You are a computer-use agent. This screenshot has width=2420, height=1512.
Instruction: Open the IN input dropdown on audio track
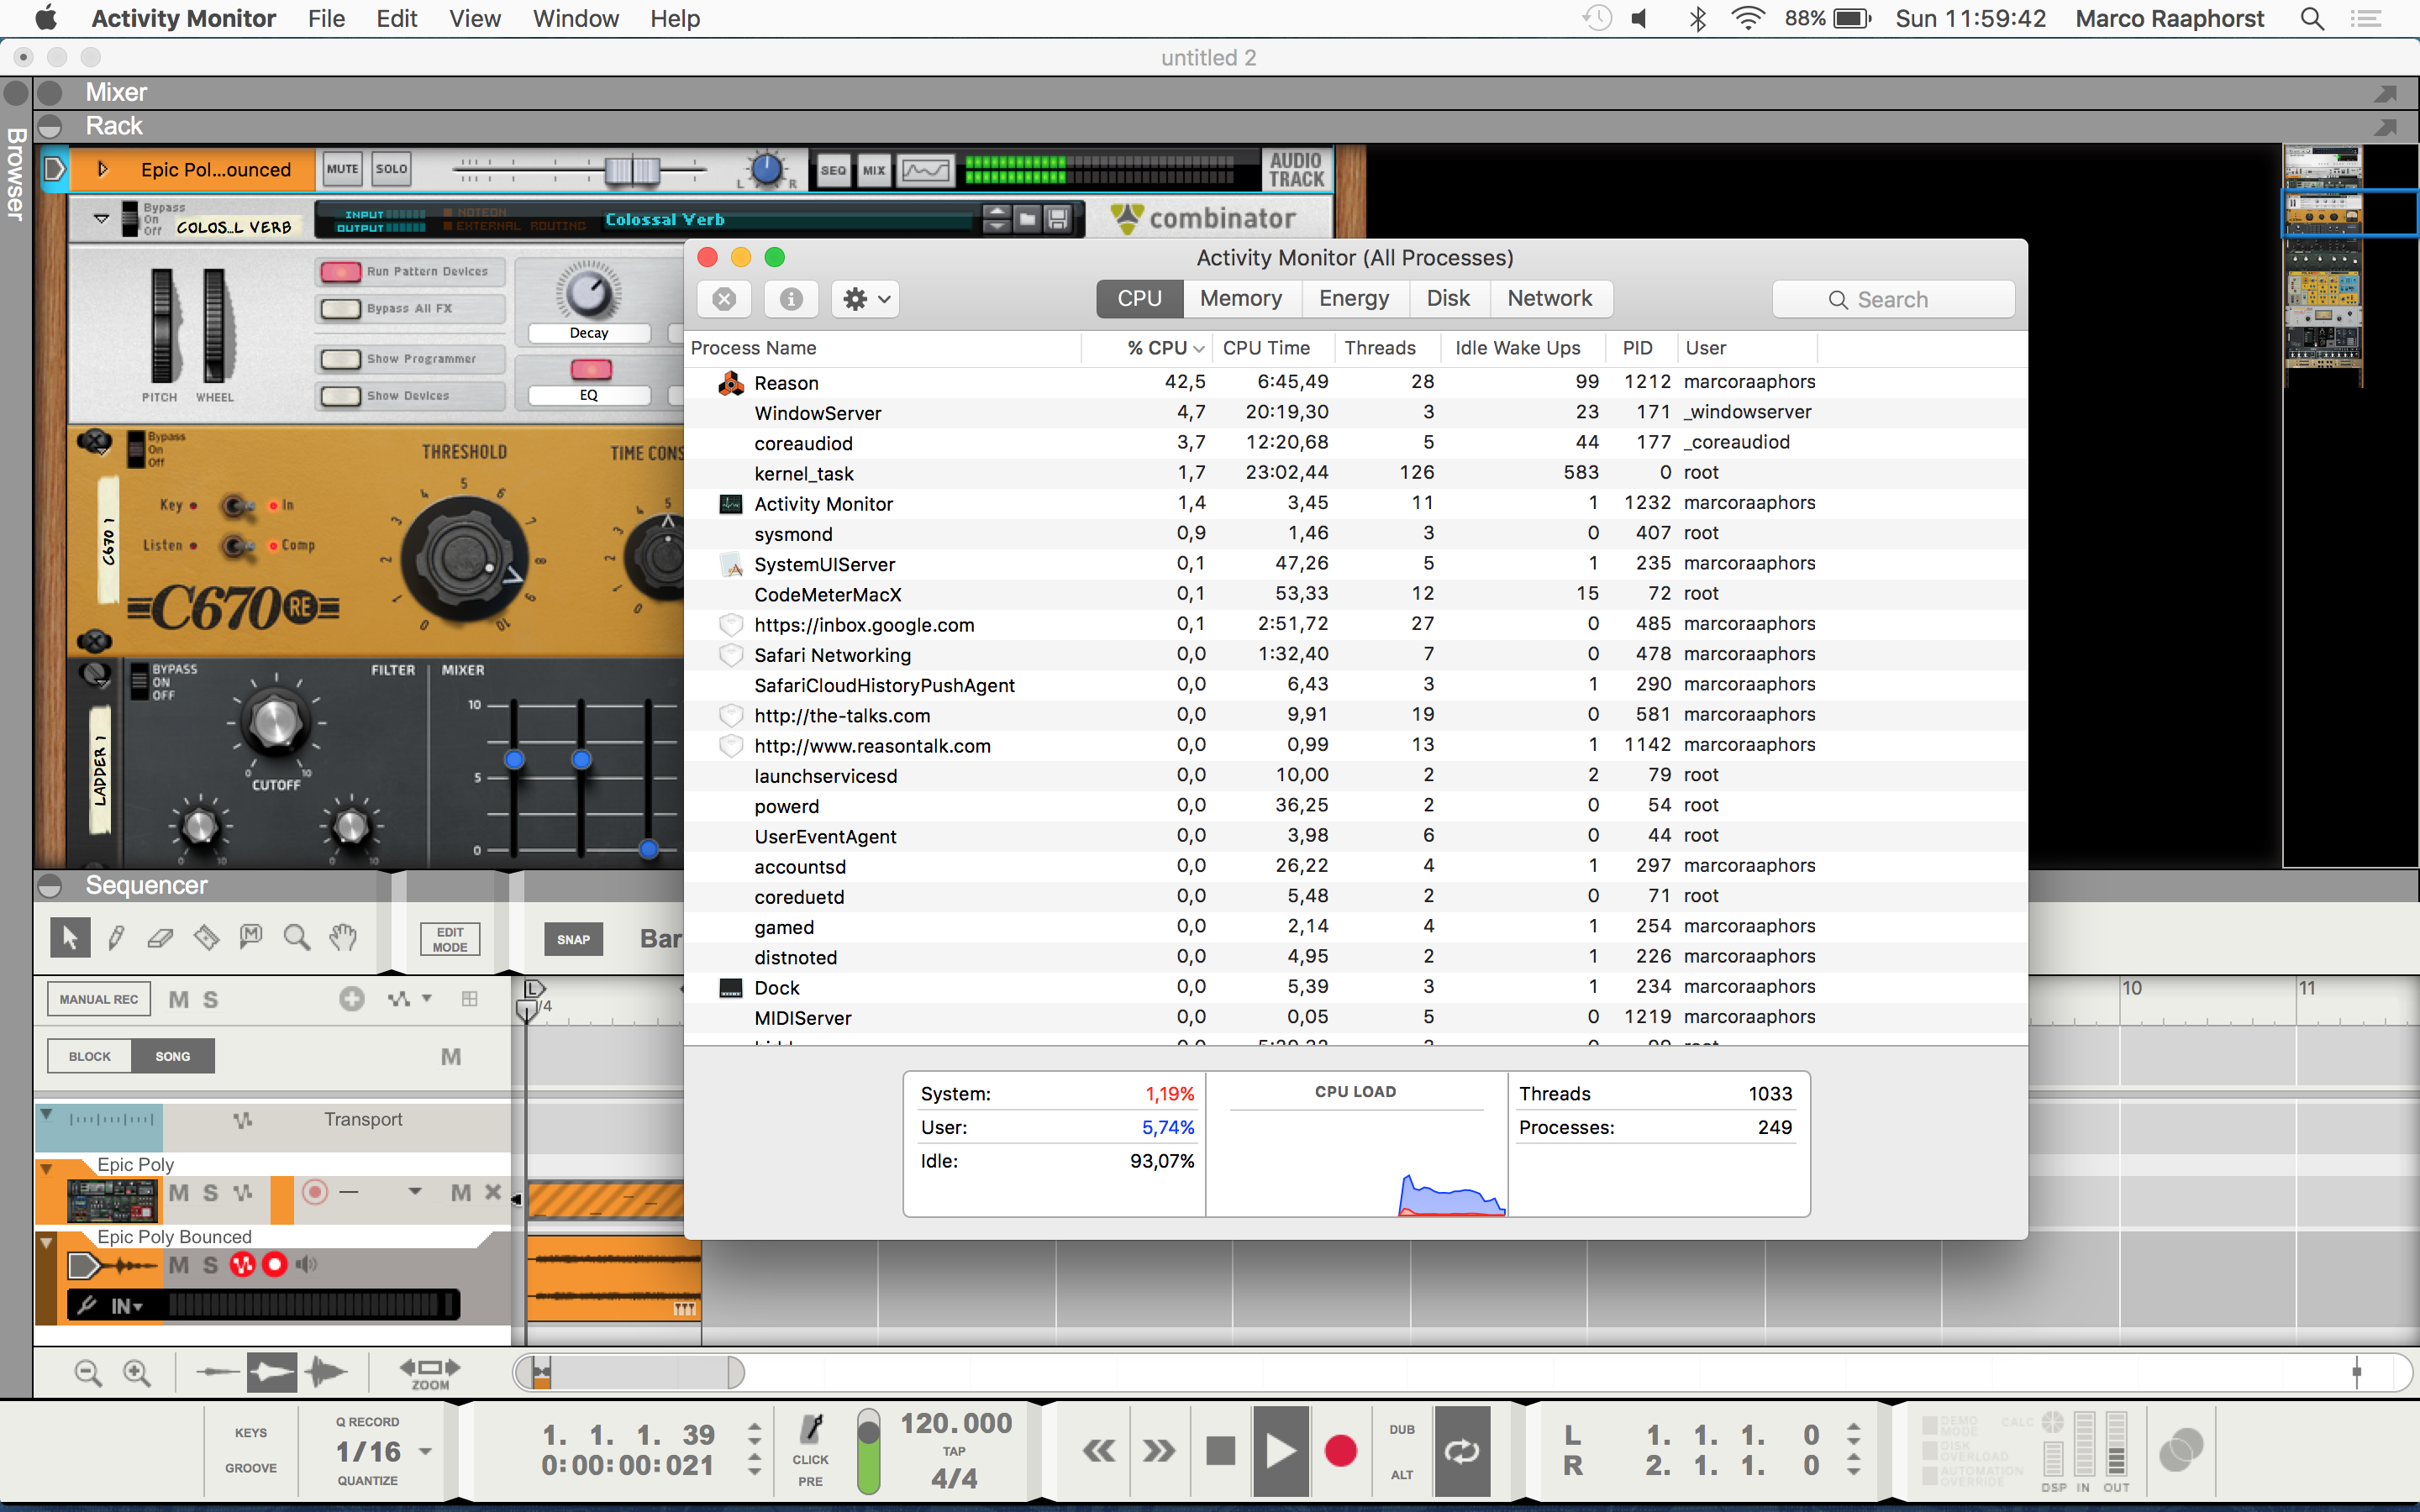coord(127,1305)
